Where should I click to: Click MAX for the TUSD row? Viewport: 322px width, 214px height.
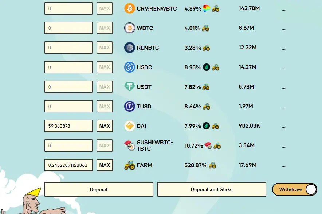pyautogui.click(x=105, y=106)
